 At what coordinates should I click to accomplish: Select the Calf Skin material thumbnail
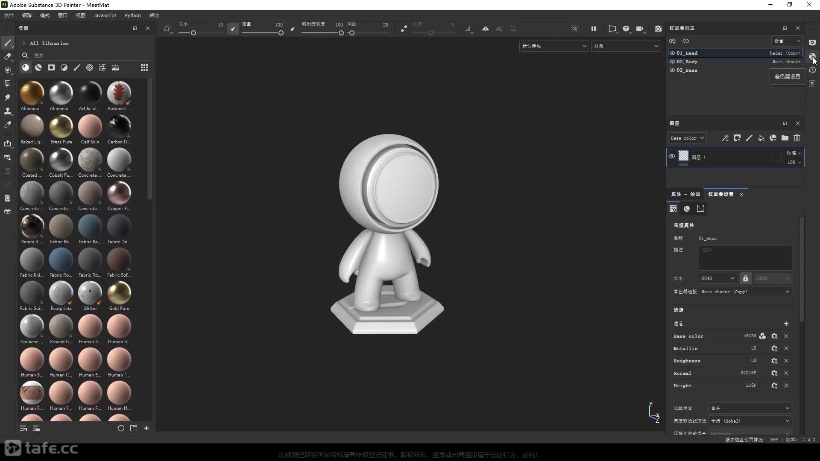[90, 126]
